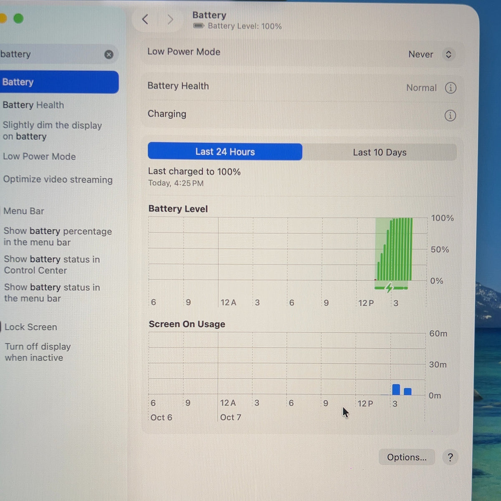501x501 pixels.
Task: Open the Options... button
Action: click(407, 457)
